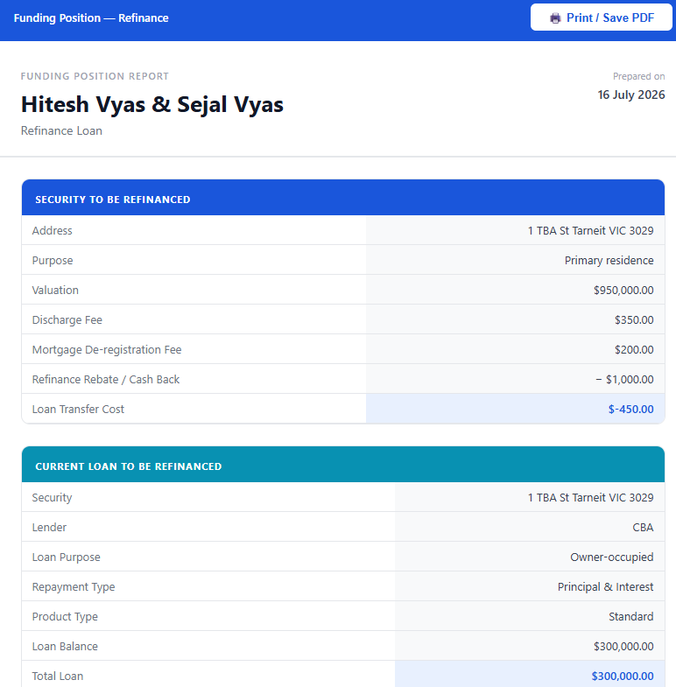Select the $300,000.00 Total Loan value
The height and width of the screenshot is (687, 676).
pos(623,676)
